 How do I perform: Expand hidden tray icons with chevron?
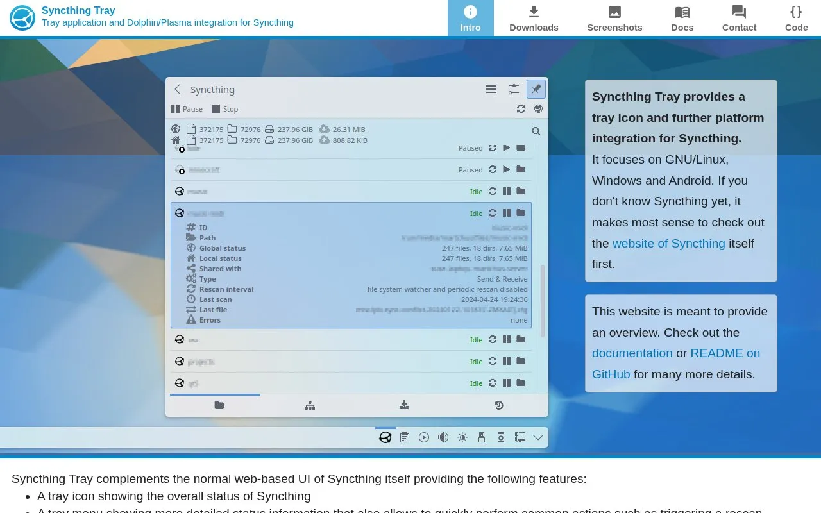click(538, 437)
